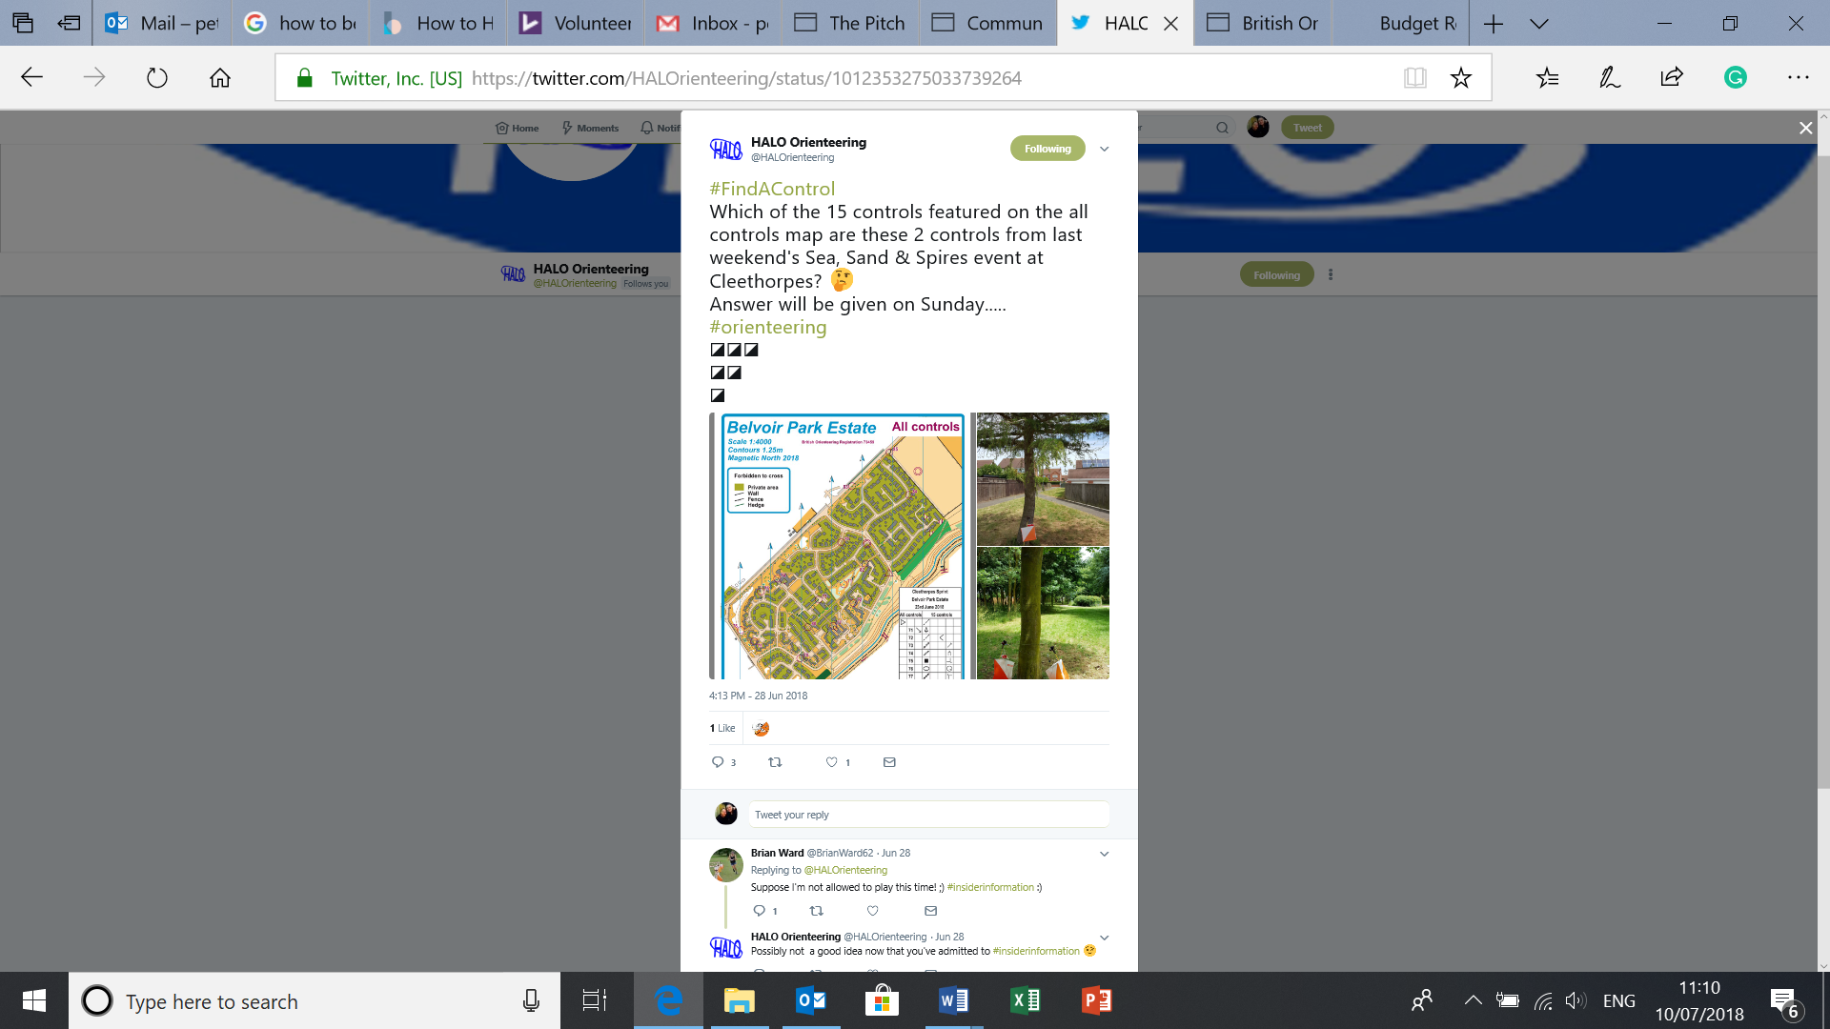Open Edge reading view icon

pos(1415,78)
